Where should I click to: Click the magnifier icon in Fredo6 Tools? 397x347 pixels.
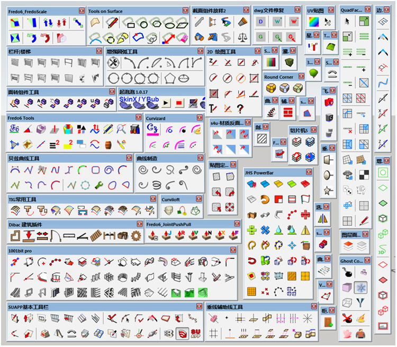tap(121, 129)
